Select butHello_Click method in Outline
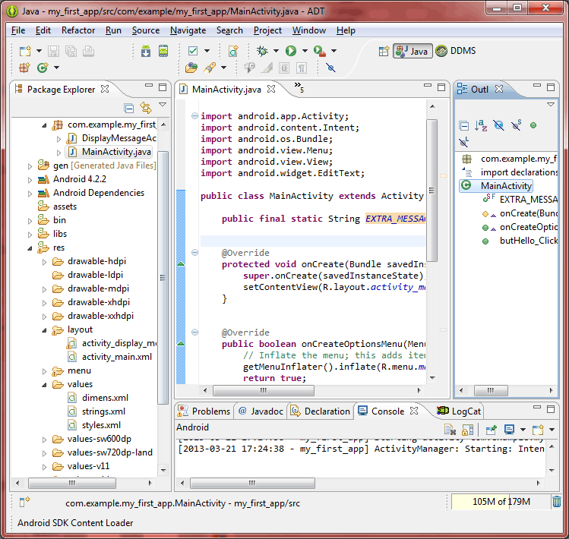The height and width of the screenshot is (539, 569). tap(529, 241)
